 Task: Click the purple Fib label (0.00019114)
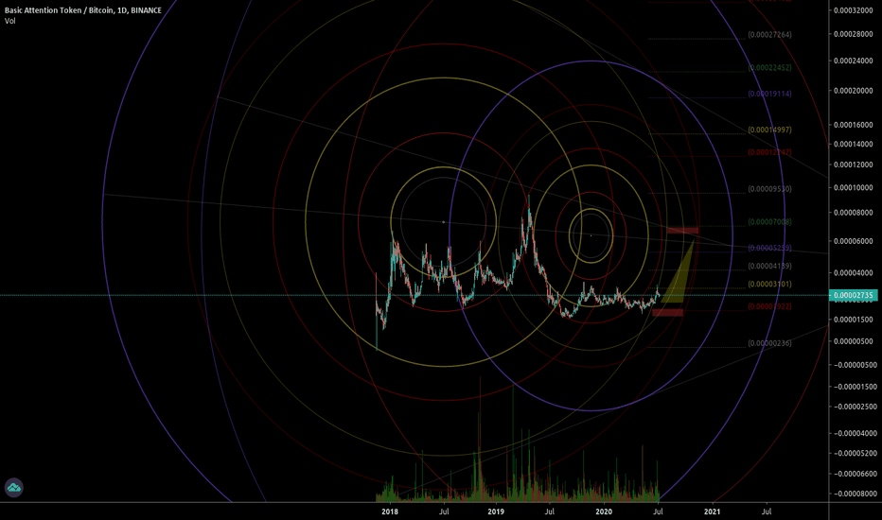[769, 94]
